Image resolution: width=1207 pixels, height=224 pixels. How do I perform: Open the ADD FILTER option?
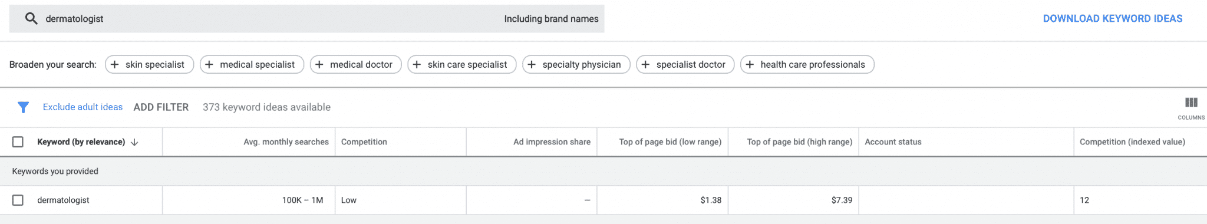tap(161, 107)
